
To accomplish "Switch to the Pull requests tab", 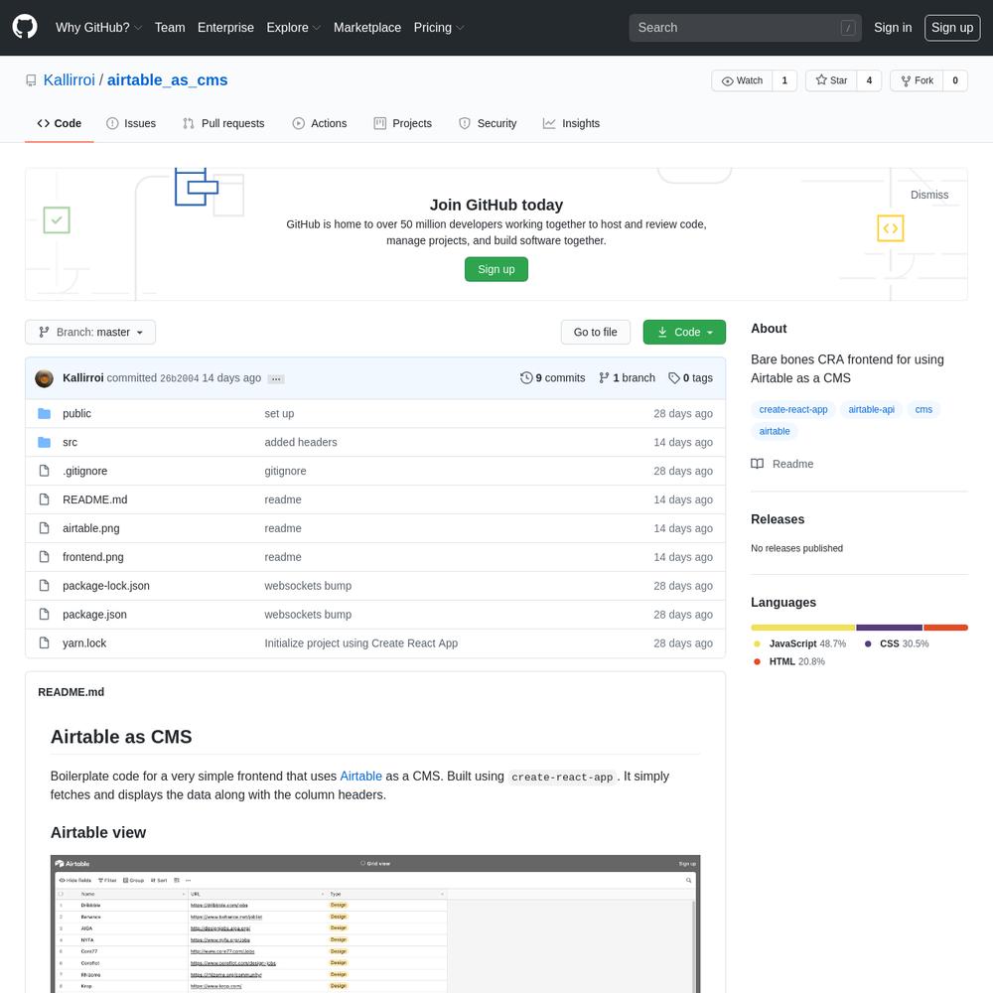I will coord(223,123).
